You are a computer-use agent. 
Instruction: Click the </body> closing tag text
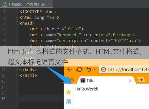28,70
